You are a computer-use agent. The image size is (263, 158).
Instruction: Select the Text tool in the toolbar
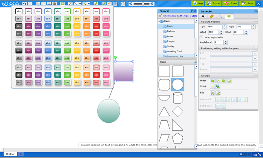pos(70,3)
